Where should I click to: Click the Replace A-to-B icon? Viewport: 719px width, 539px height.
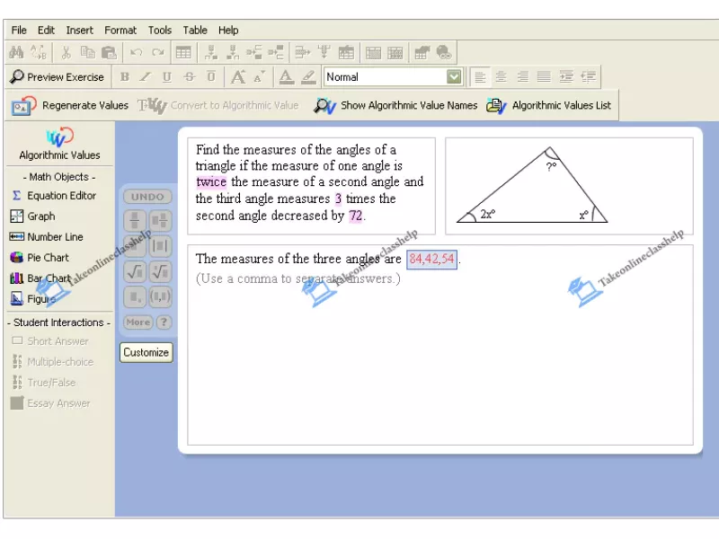tap(39, 53)
